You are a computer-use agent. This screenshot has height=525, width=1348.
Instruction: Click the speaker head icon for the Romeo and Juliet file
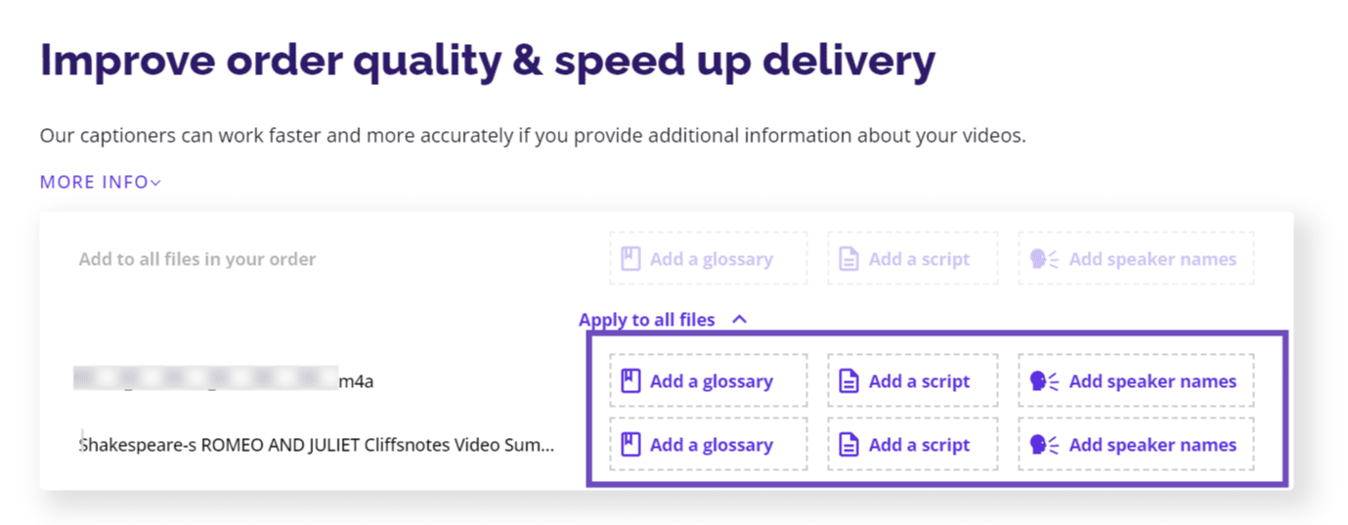[1044, 445]
